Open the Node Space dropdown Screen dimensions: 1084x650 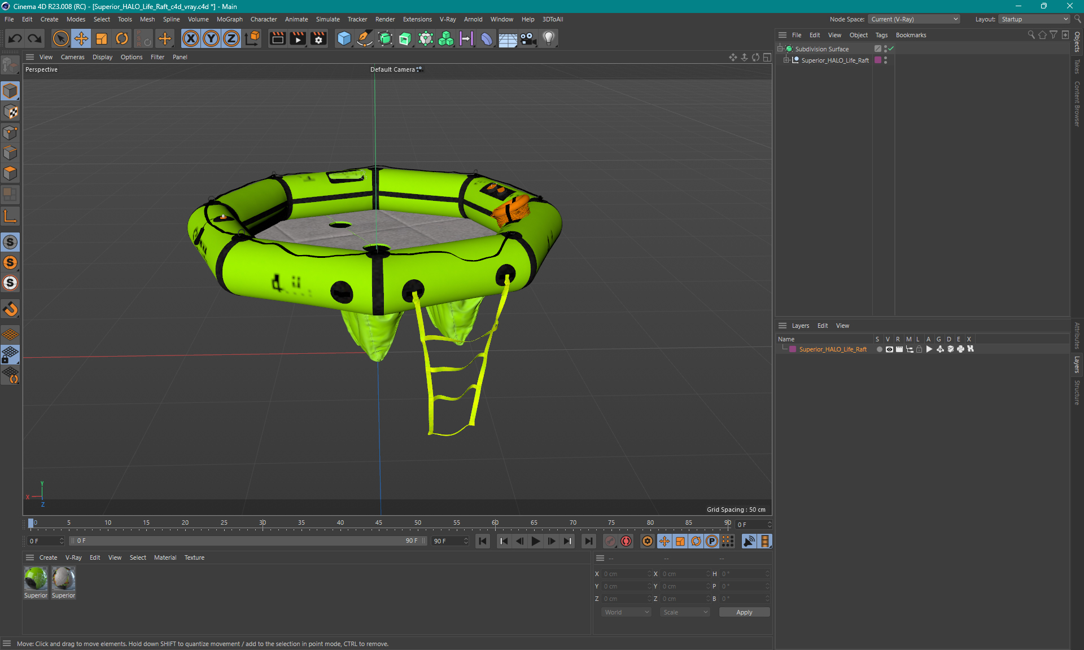[913, 19]
